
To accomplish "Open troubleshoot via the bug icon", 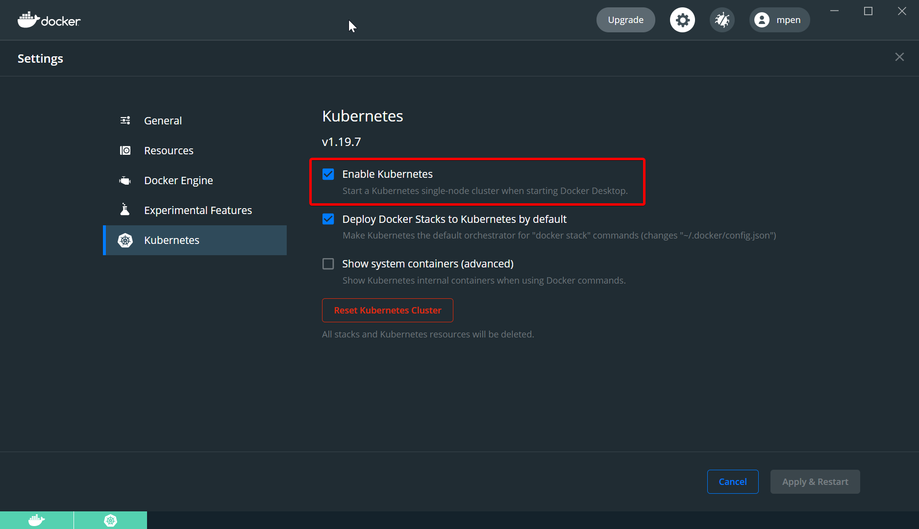I will (x=722, y=20).
